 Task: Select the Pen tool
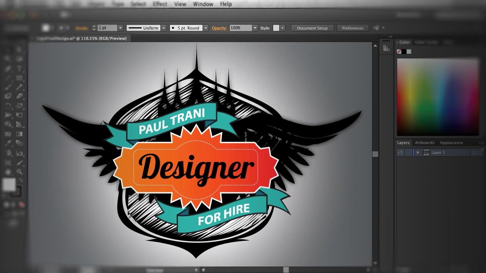point(8,69)
